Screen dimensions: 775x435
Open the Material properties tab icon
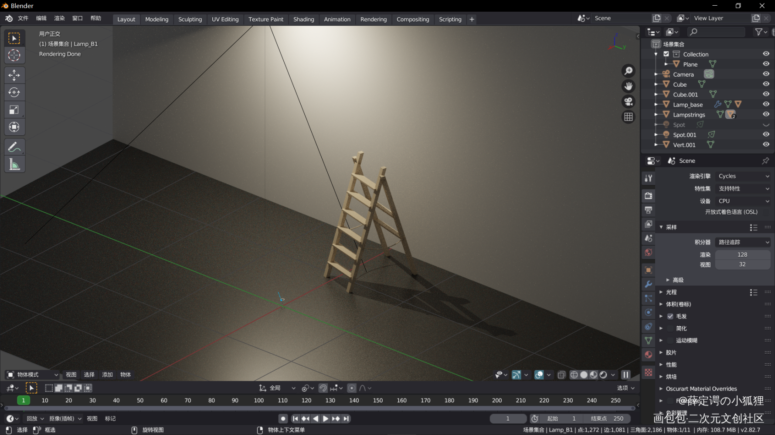(649, 355)
